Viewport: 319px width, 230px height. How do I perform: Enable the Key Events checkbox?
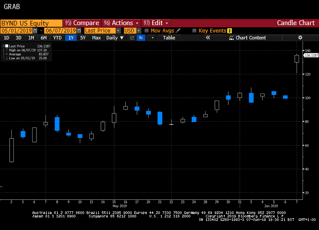coord(194,31)
